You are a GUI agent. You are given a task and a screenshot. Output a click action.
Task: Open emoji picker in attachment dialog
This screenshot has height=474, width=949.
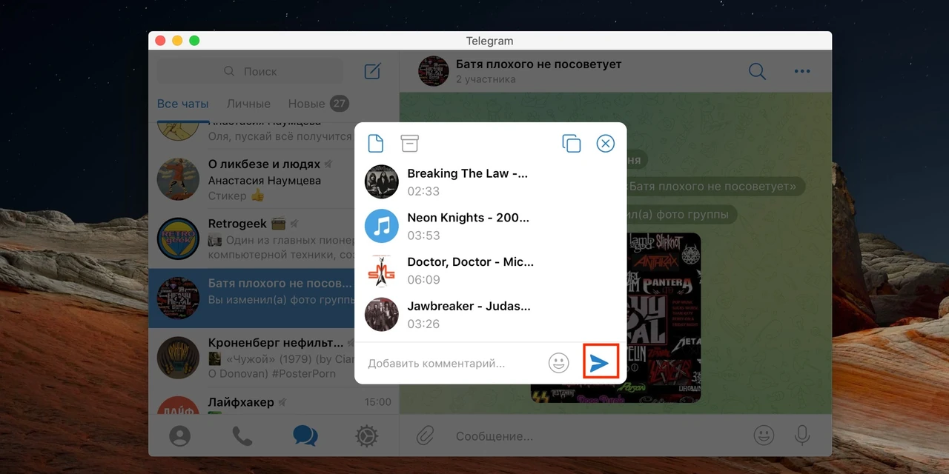coord(558,363)
